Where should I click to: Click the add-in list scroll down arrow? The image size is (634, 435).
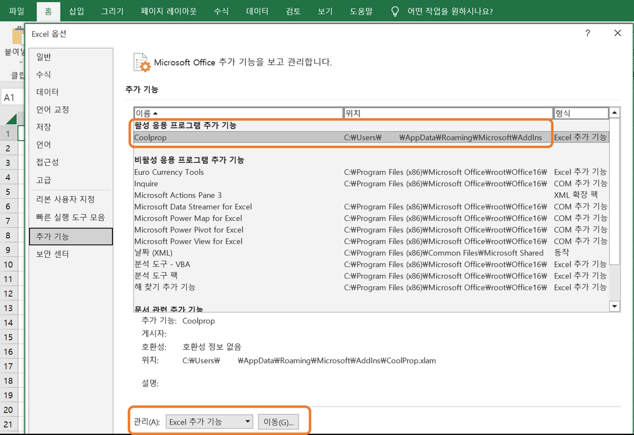[615, 306]
